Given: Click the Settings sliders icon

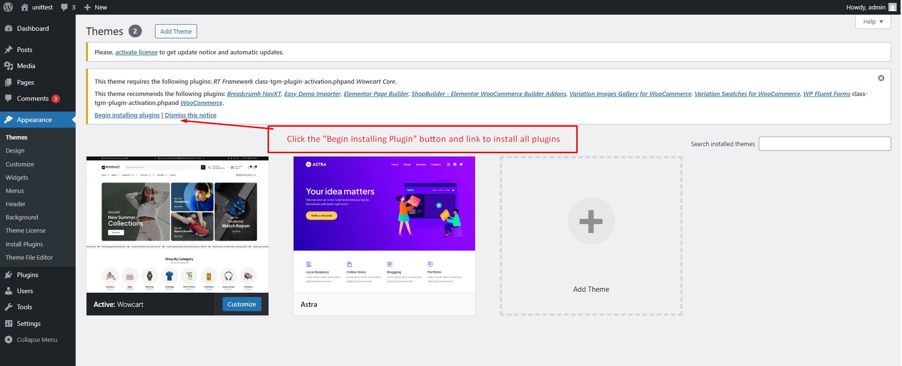Looking at the screenshot, I should coord(9,323).
